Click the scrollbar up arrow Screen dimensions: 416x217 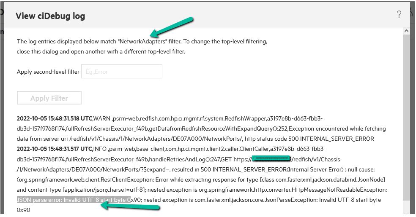coord(407,32)
